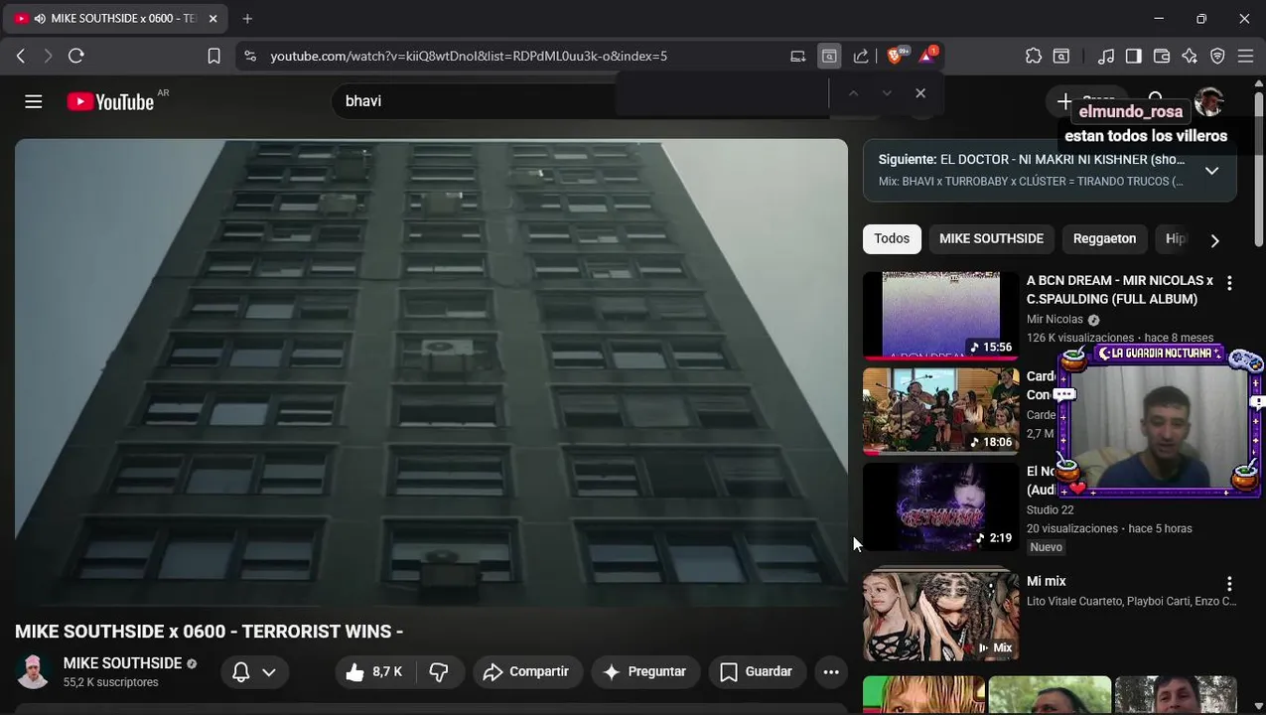Open the YouTube account avatar menu
Image resolution: width=1266 pixels, height=715 pixels.
[1208, 101]
